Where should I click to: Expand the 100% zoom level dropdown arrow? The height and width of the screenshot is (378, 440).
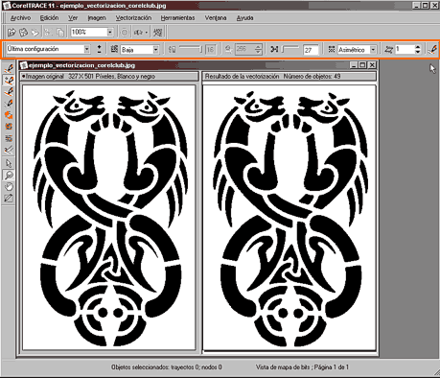click(x=110, y=32)
